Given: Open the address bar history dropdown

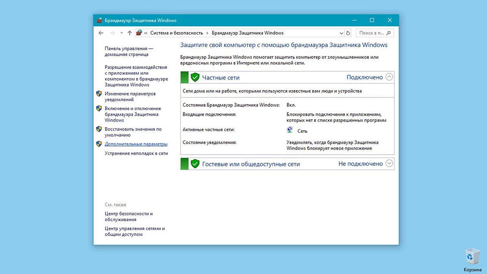Looking at the screenshot, I should 341,33.
